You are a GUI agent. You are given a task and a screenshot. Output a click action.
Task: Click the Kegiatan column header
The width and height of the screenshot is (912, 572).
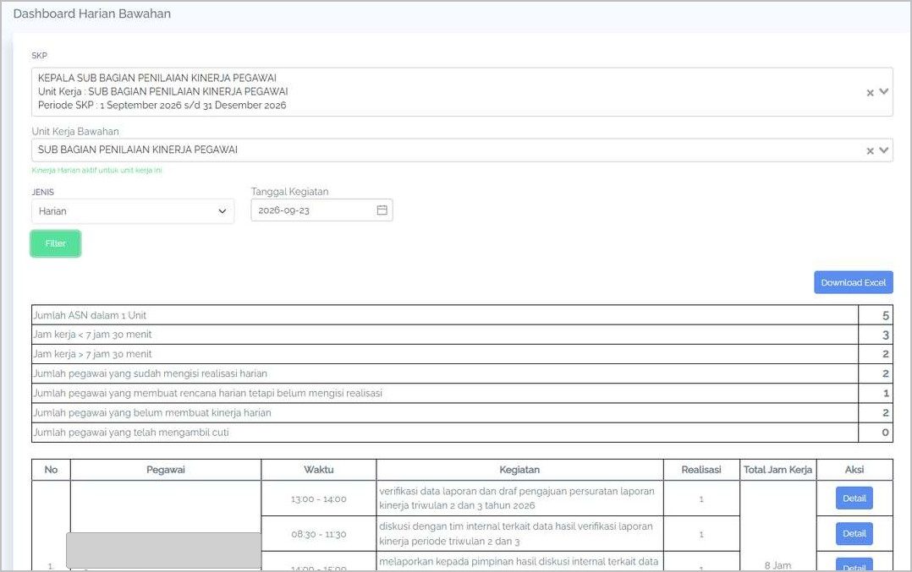pos(519,470)
